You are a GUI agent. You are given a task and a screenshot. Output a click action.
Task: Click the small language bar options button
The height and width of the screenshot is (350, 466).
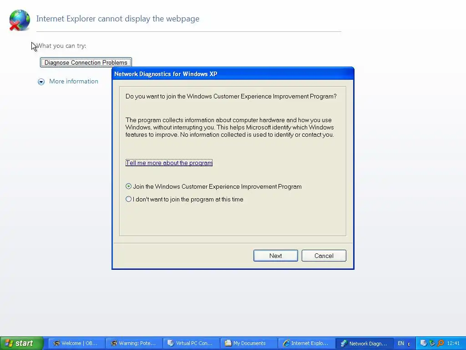pos(409,344)
